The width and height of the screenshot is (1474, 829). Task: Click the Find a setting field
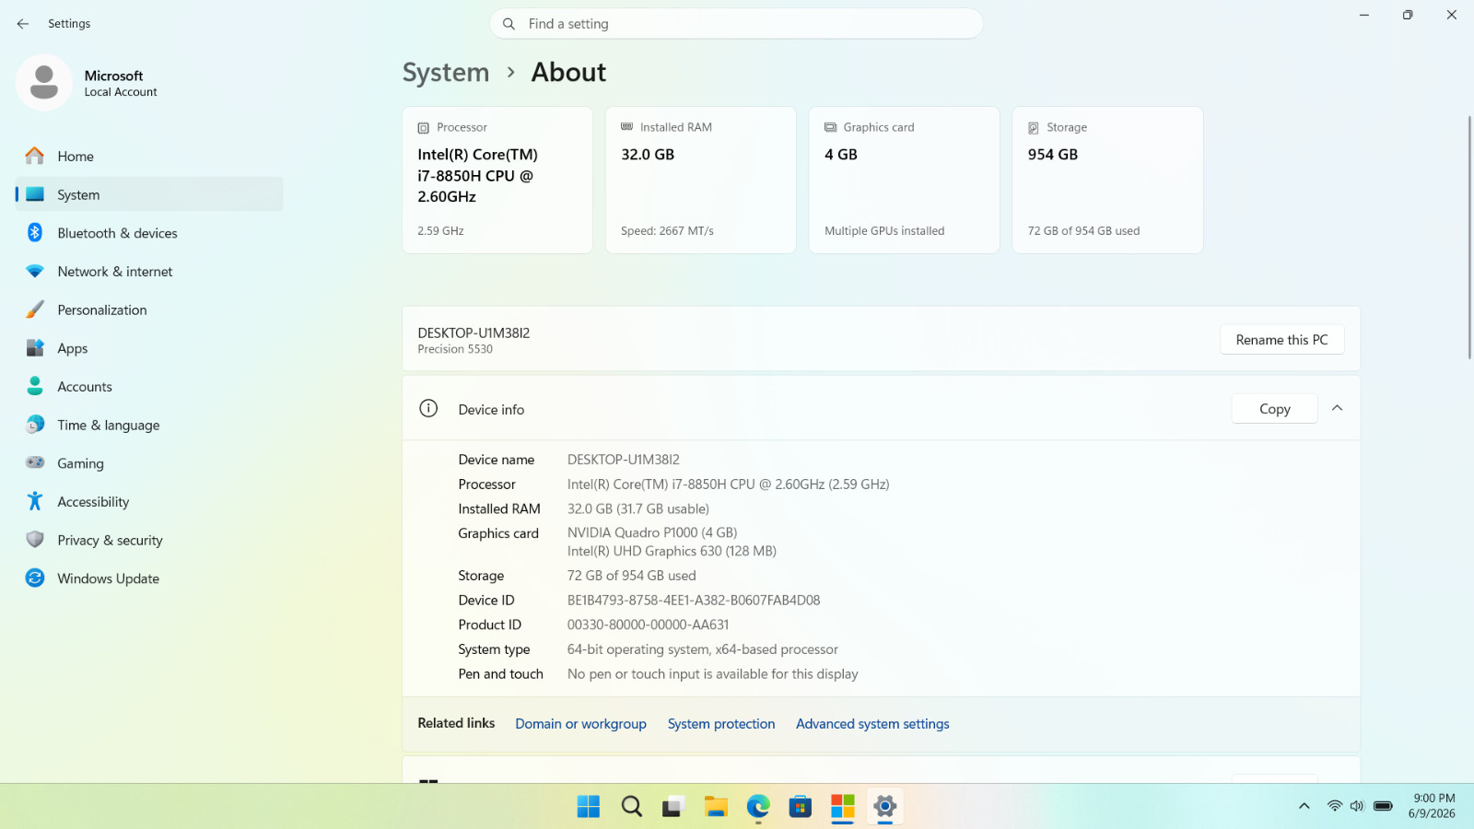tap(737, 24)
